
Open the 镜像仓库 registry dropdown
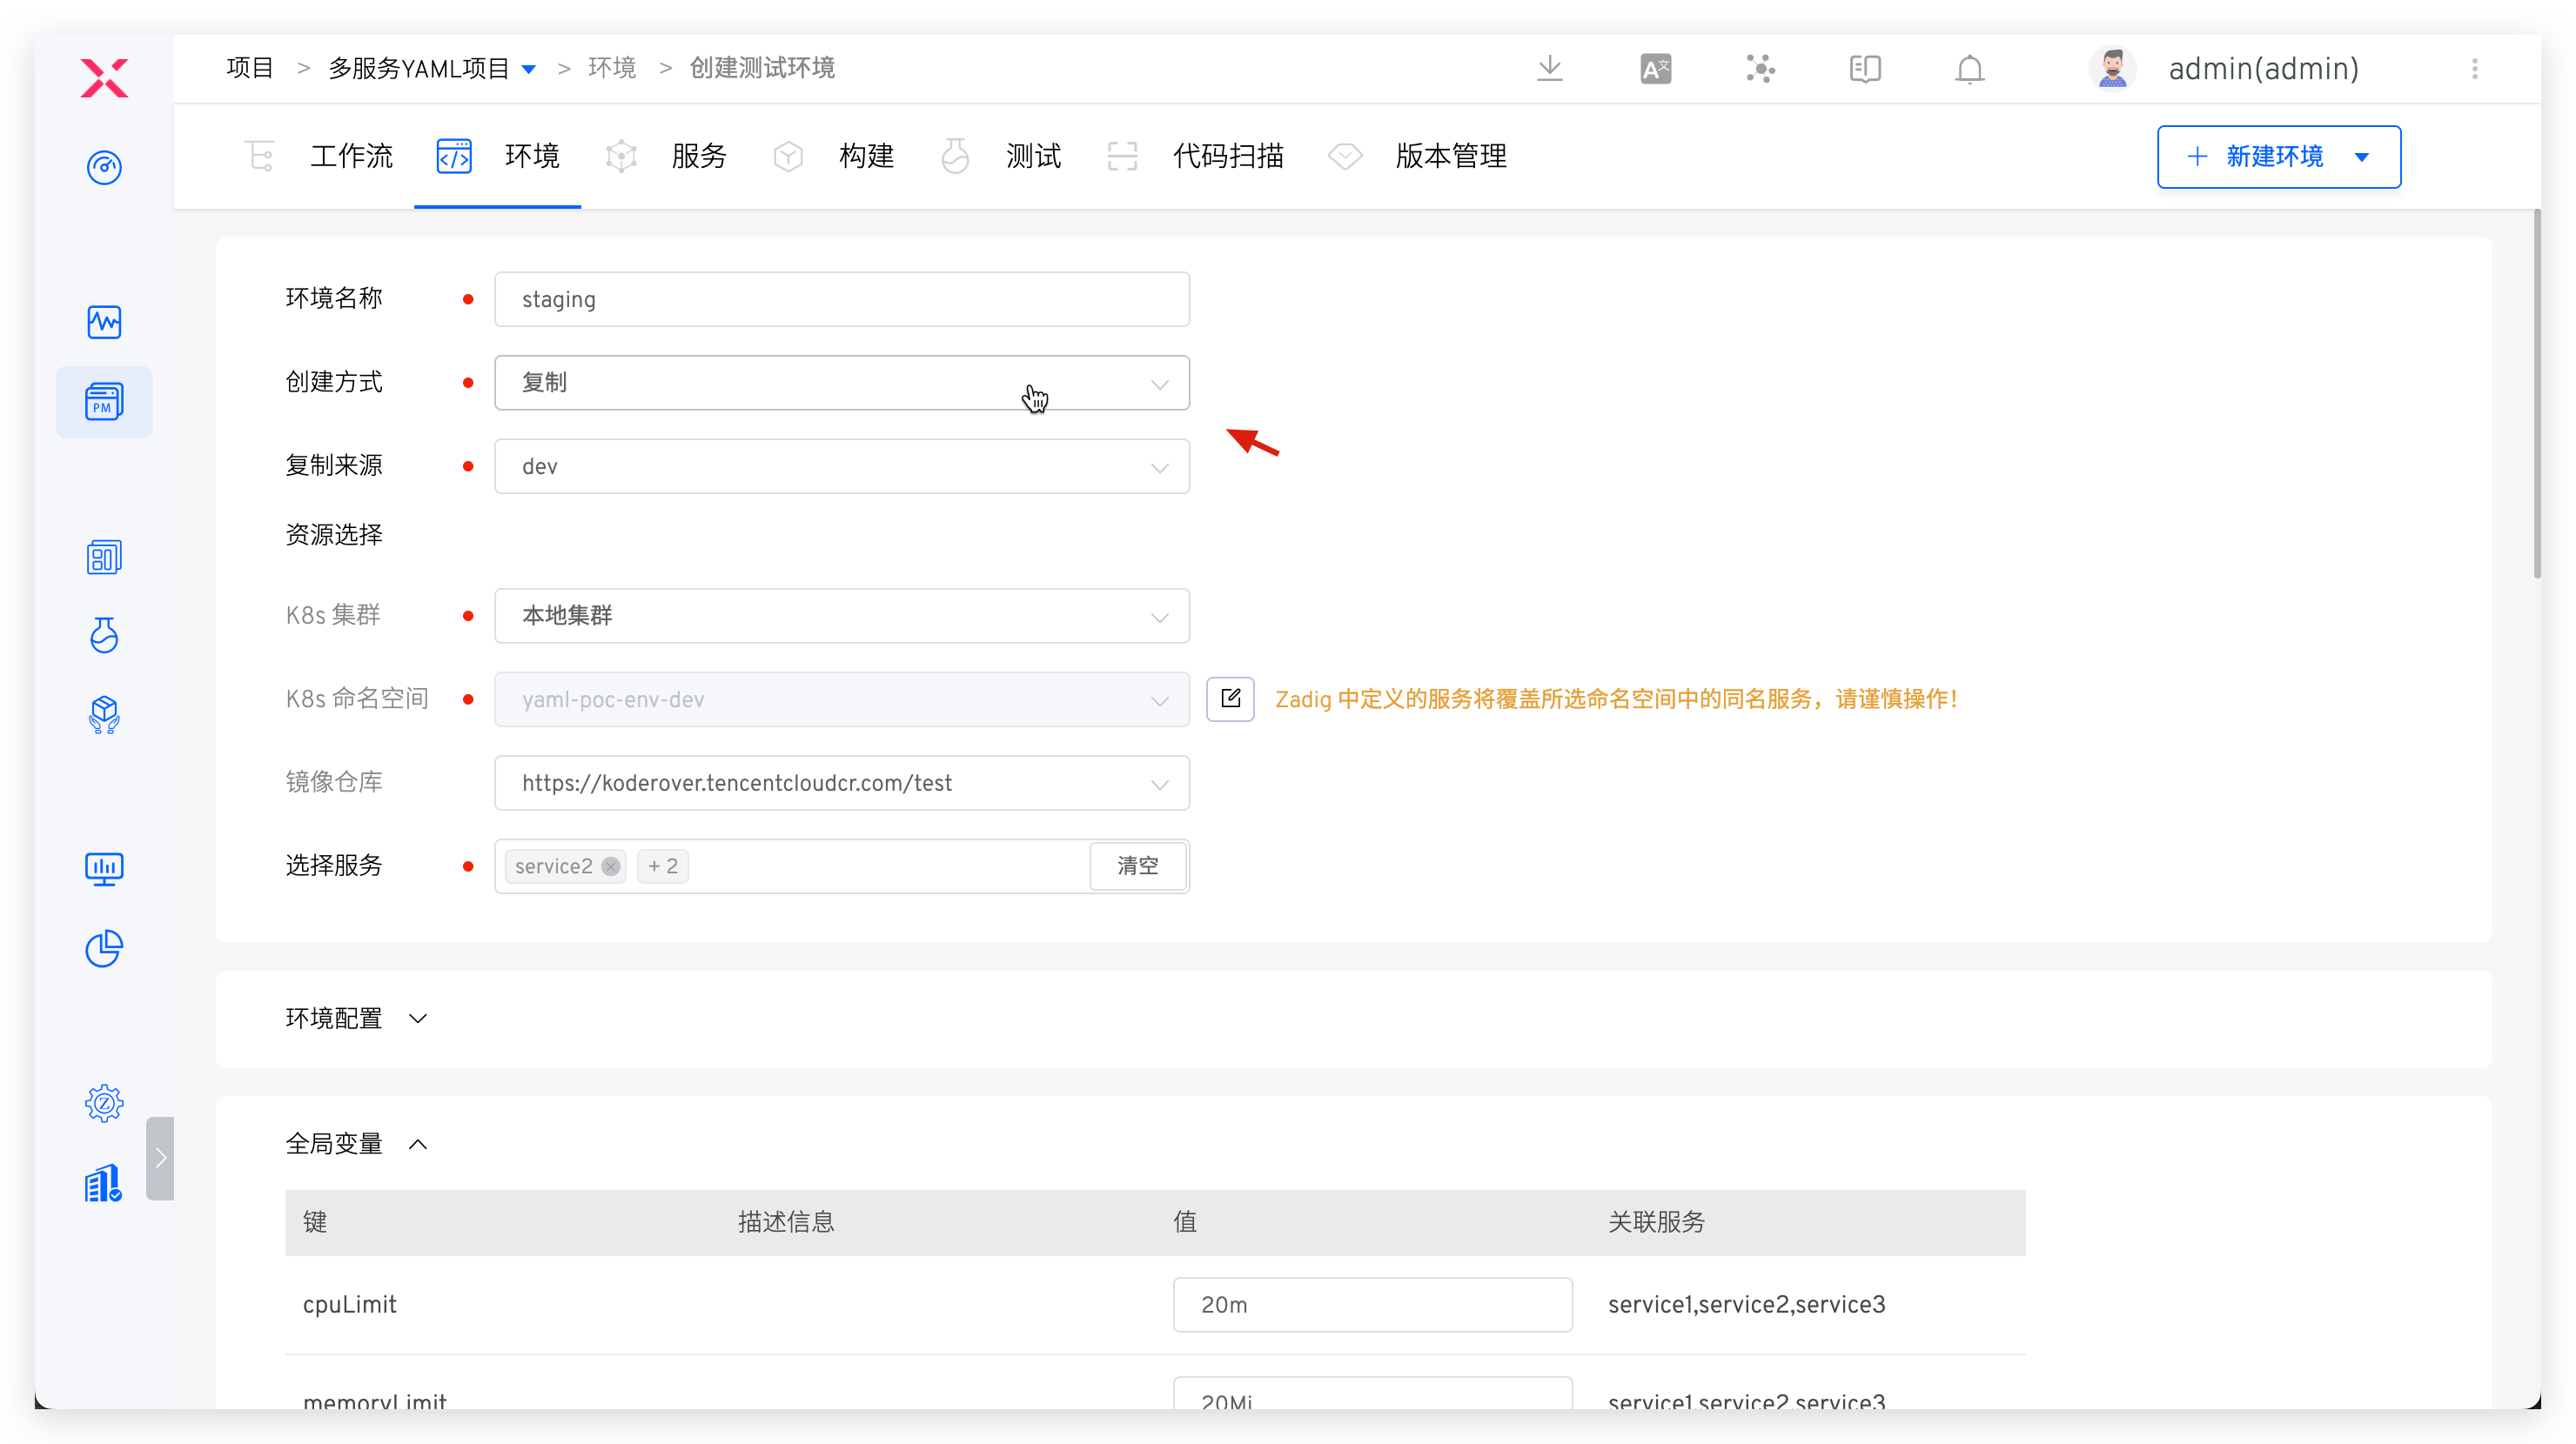841,783
